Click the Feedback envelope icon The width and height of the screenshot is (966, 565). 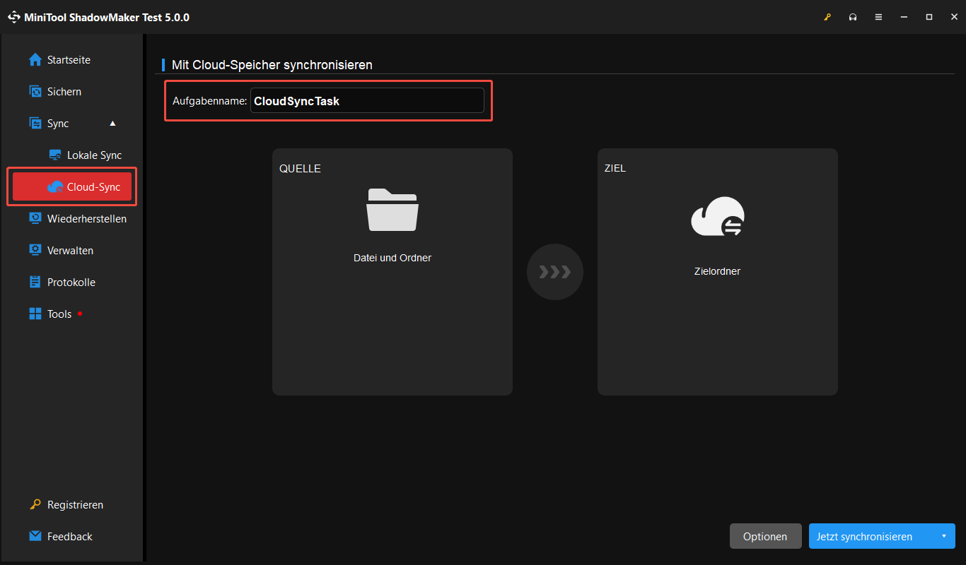point(35,536)
